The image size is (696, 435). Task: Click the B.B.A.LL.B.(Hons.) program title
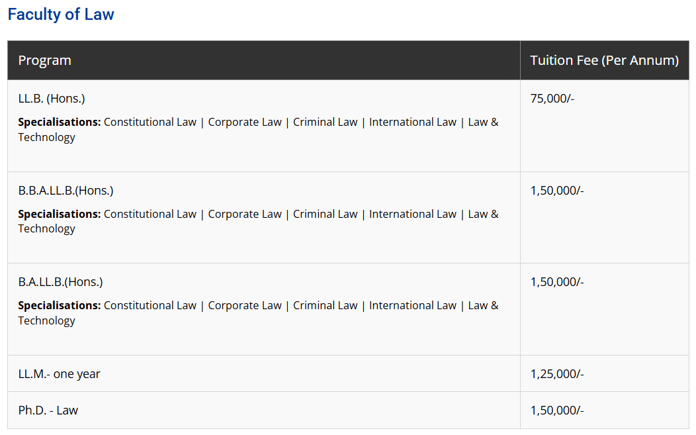pyautogui.click(x=65, y=191)
